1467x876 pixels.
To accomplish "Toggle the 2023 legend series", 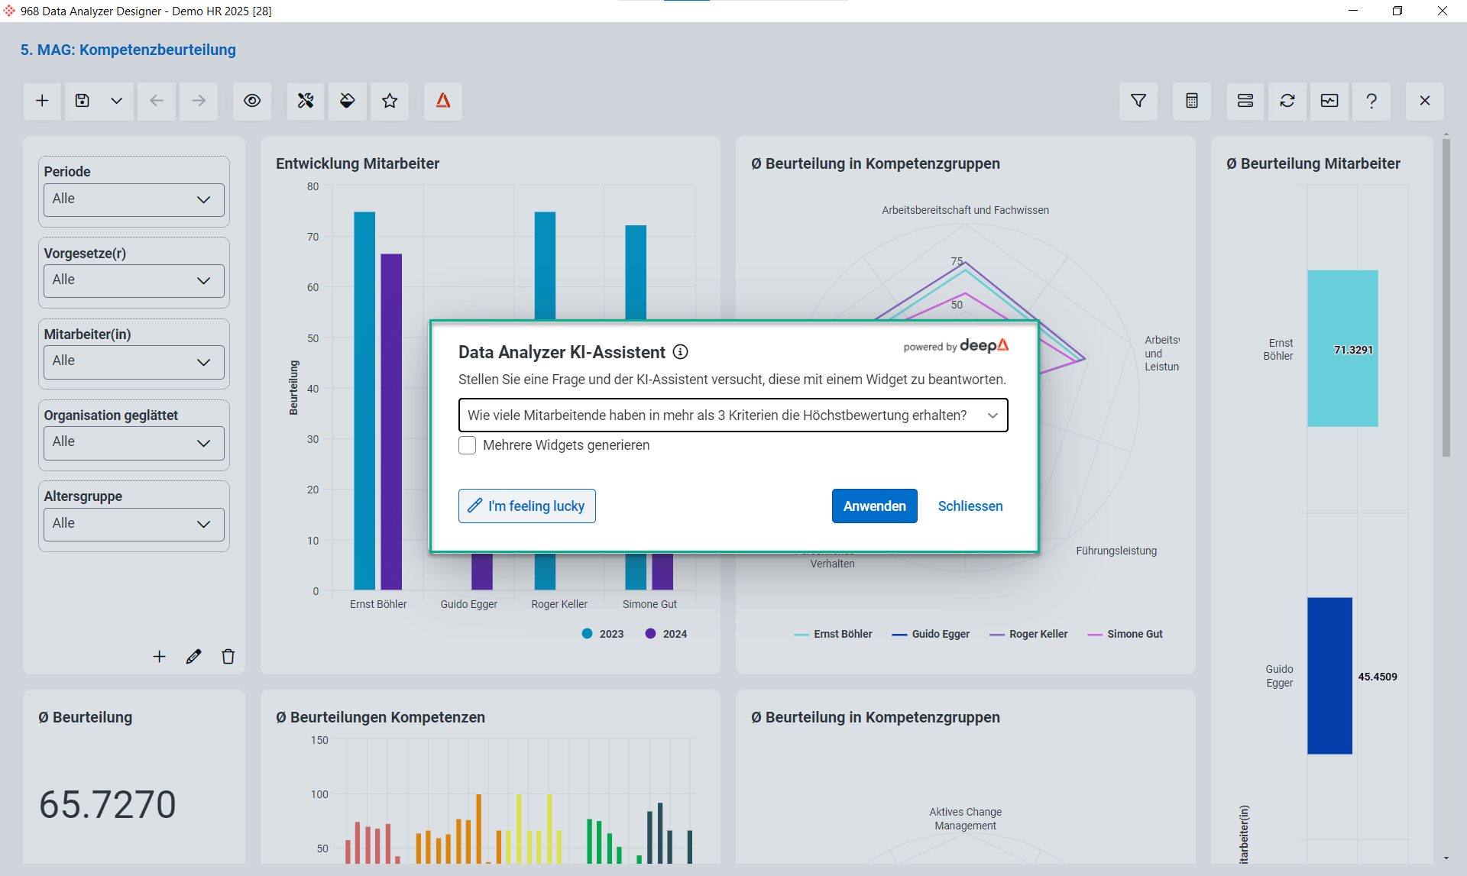I will pyautogui.click(x=603, y=634).
